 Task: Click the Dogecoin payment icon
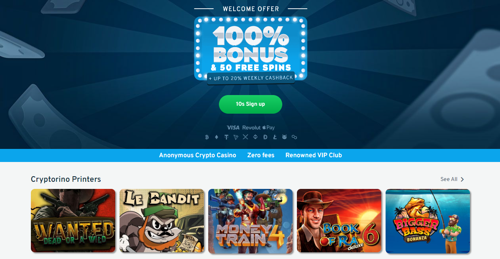[x=265, y=137]
